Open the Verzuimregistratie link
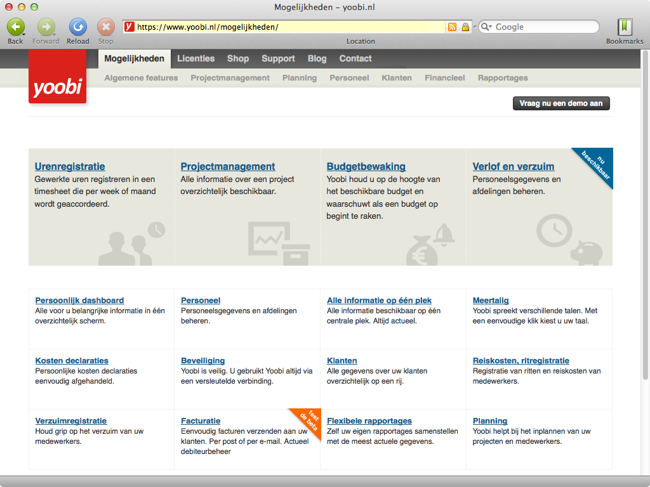 coord(71,421)
